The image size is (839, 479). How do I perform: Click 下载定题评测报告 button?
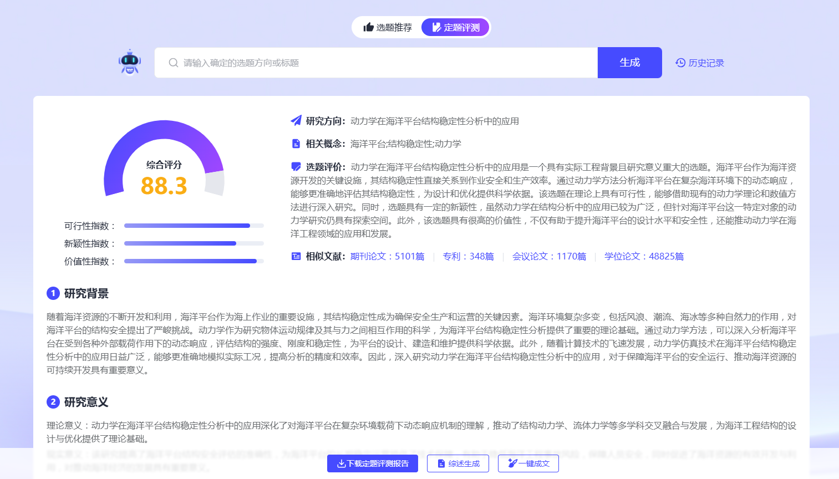[x=373, y=463]
